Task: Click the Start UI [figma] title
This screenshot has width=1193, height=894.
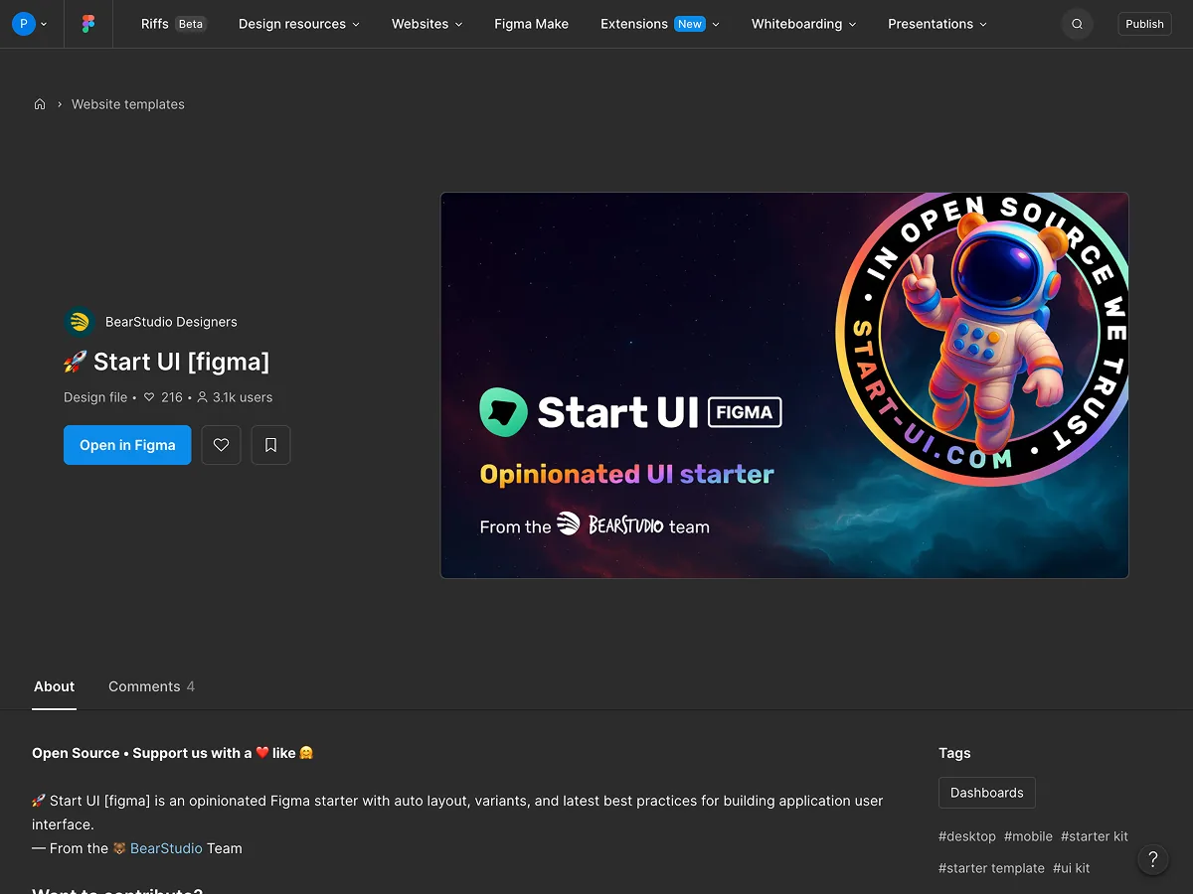Action: pos(167,362)
